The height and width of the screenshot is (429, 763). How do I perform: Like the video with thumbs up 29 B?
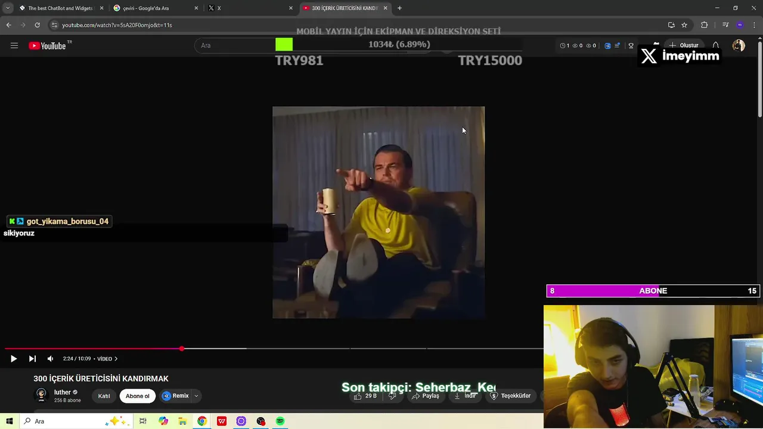[x=365, y=396]
